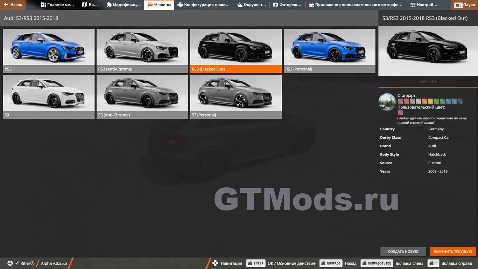Click the Создать новую button

click(x=403, y=251)
